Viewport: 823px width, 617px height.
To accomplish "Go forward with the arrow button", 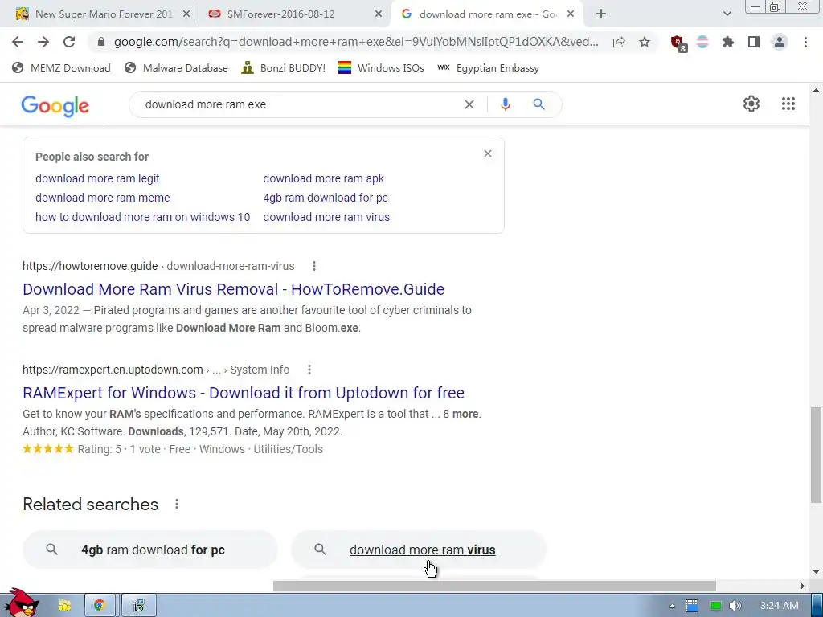I will point(43,42).
